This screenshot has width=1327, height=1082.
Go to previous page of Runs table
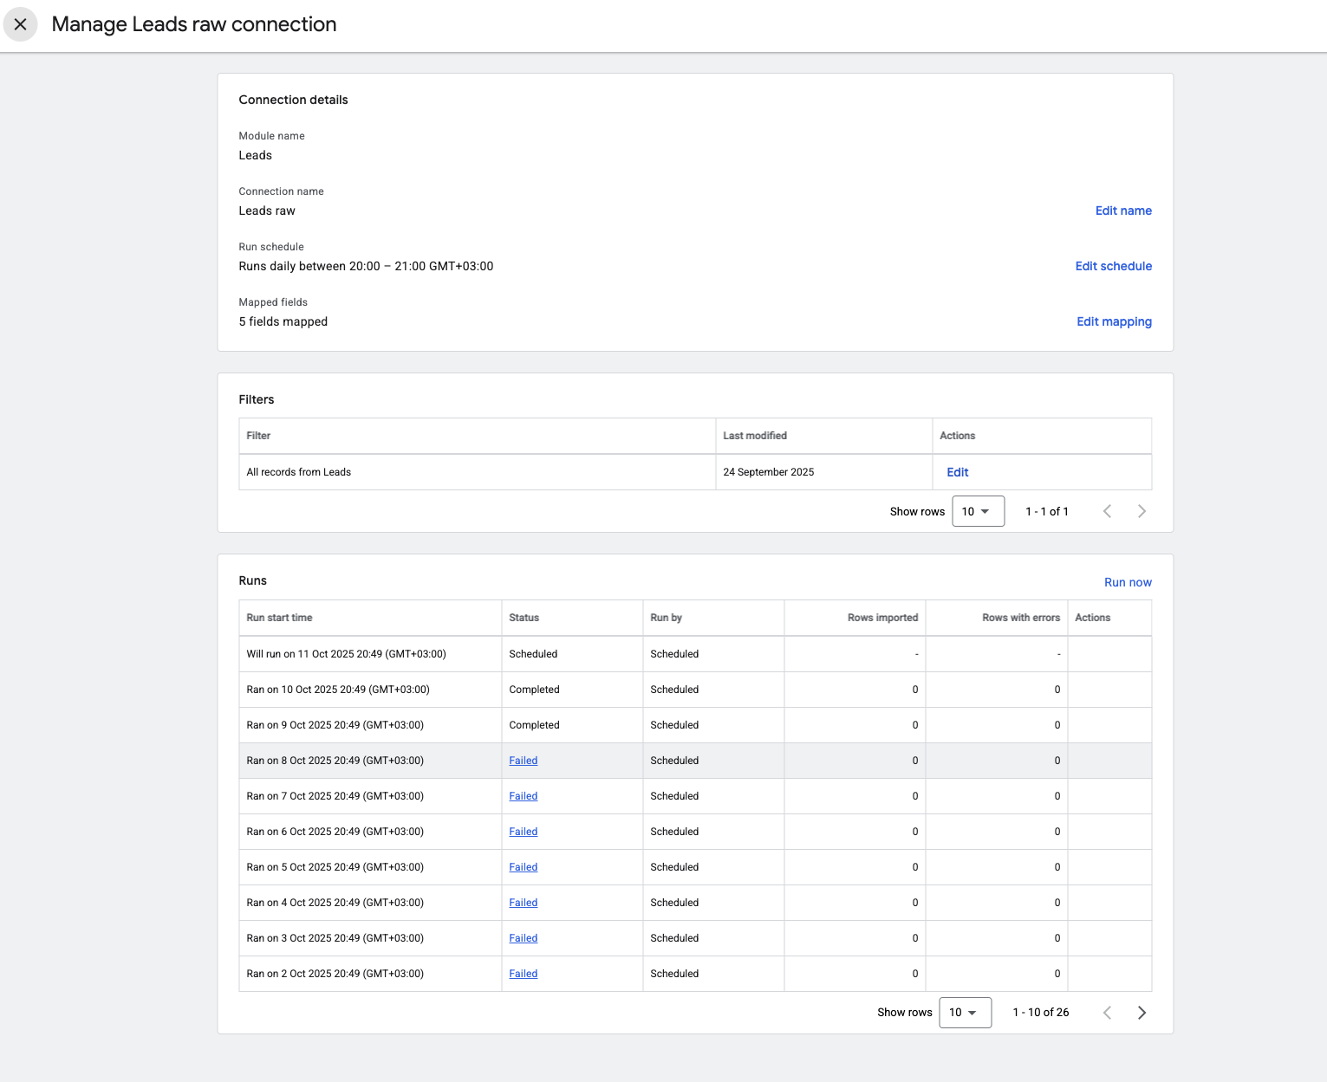[x=1107, y=1013]
